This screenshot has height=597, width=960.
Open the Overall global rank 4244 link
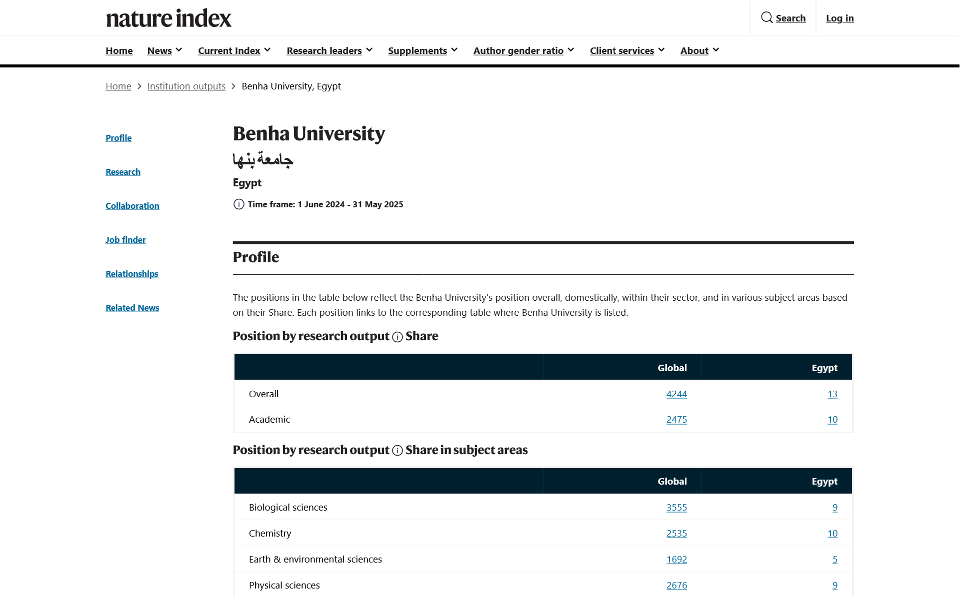click(x=676, y=394)
